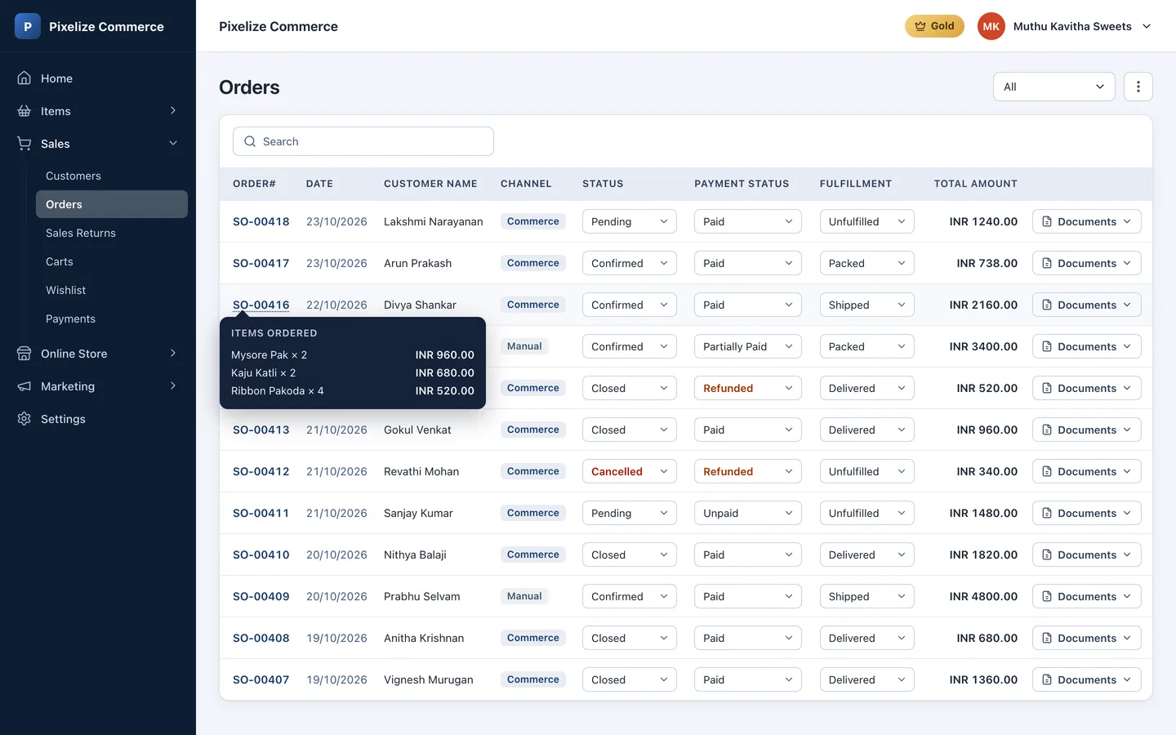Image resolution: width=1176 pixels, height=735 pixels.
Task: Open order SO-00416 link
Action: click(261, 305)
